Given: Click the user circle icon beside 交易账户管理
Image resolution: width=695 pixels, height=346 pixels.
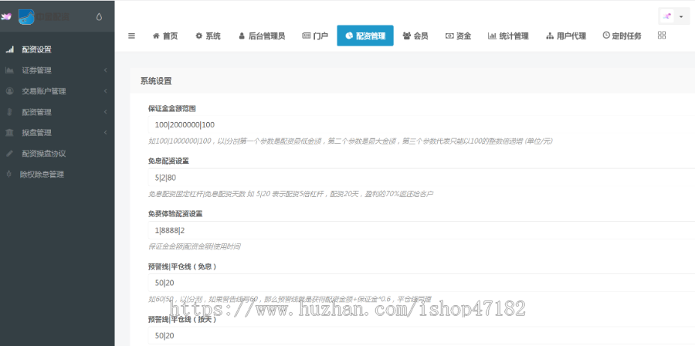Looking at the screenshot, I should point(10,91).
